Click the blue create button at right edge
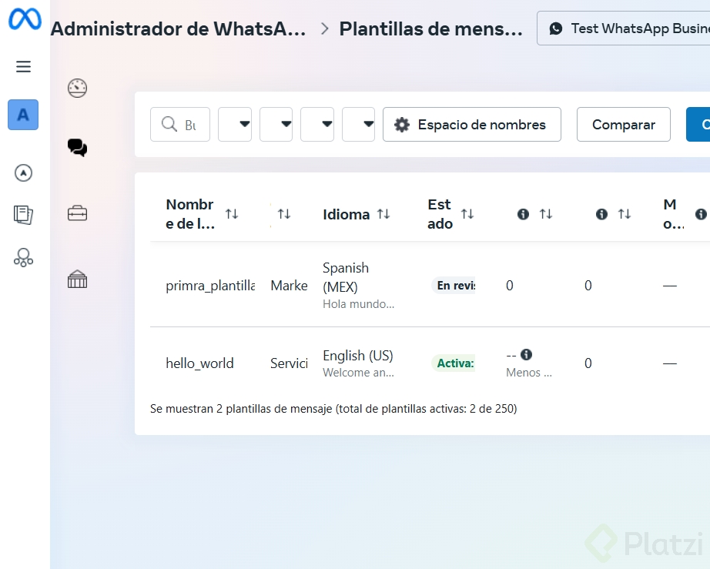710x569 pixels. [698, 125]
